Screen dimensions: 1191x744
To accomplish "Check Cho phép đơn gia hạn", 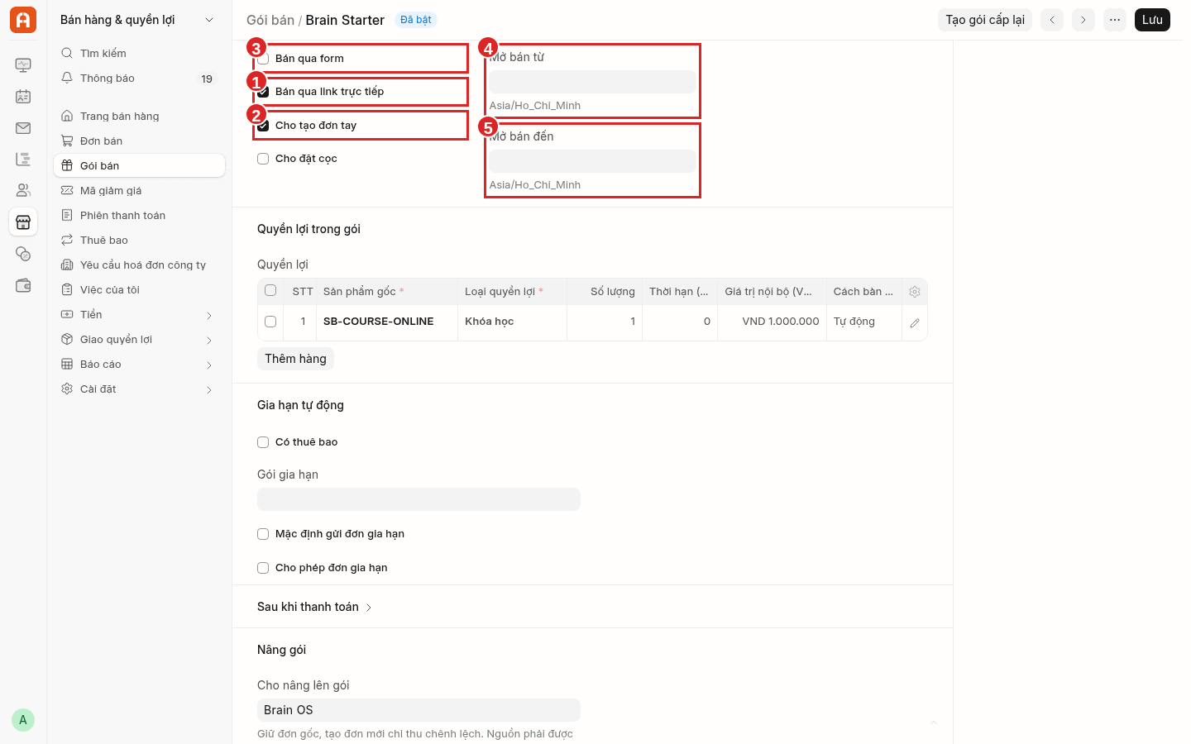I will point(263,568).
